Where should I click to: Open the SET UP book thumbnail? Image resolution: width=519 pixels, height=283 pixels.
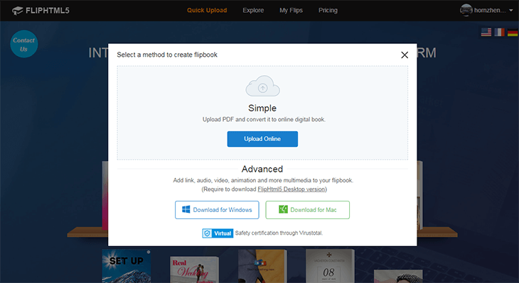click(x=127, y=266)
